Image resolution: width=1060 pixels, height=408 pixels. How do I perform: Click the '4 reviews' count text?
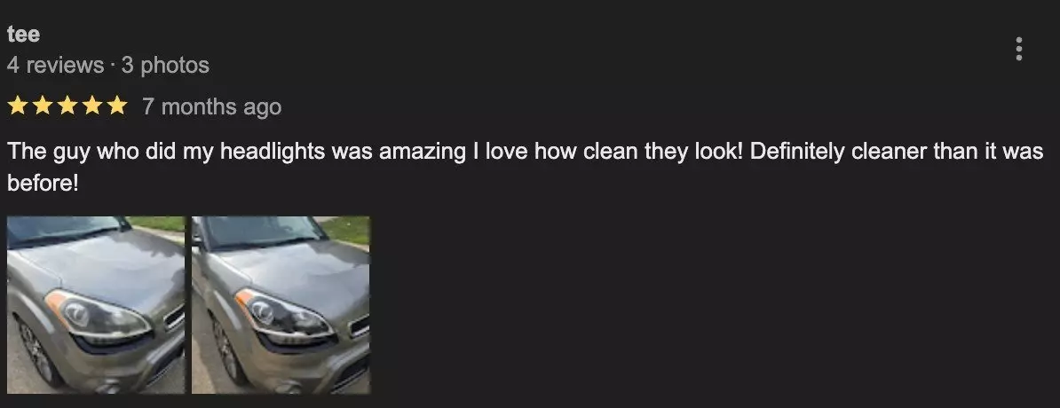coord(55,66)
